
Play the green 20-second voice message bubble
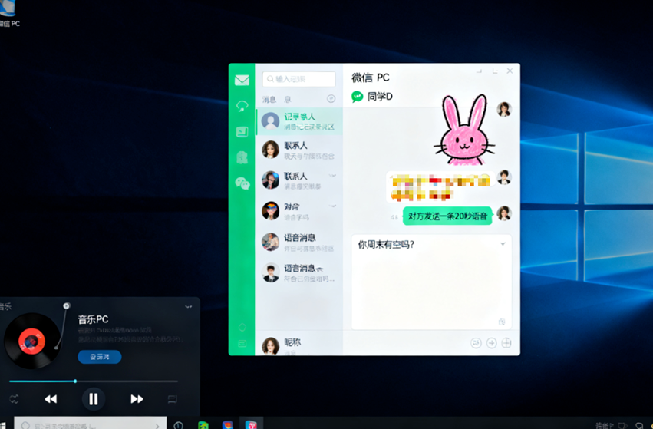tap(447, 216)
